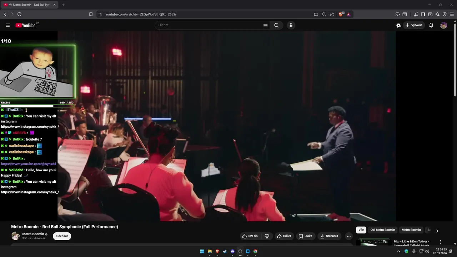Expand chips with right chevron arrow

coord(437,231)
